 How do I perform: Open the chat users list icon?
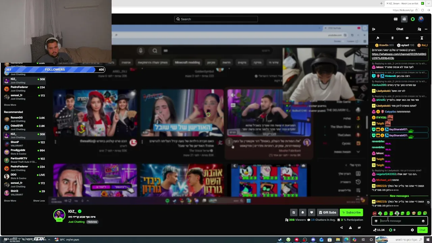[419, 29]
